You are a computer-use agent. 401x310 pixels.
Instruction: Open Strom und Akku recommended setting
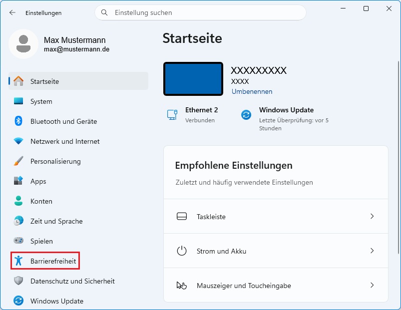coord(276,251)
